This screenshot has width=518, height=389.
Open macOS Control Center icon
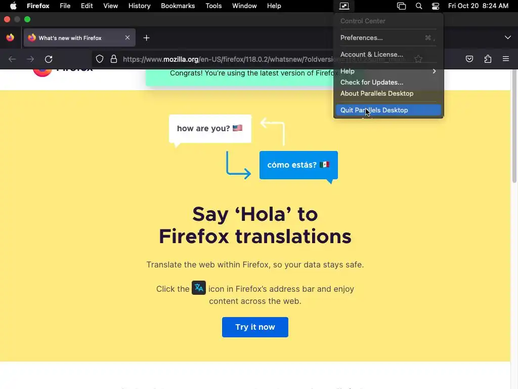[x=436, y=6]
